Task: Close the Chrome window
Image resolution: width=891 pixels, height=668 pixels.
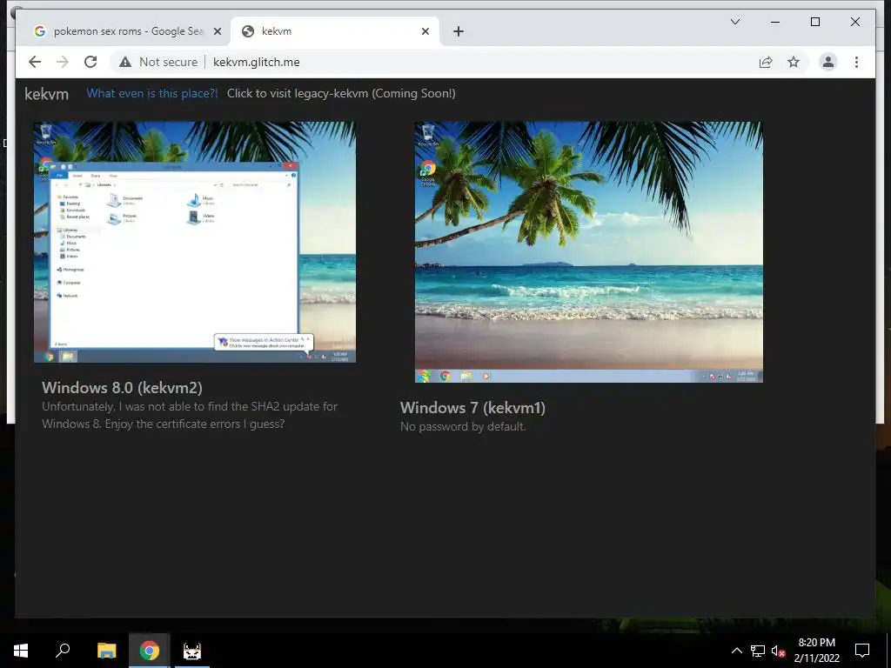Action: [854, 22]
